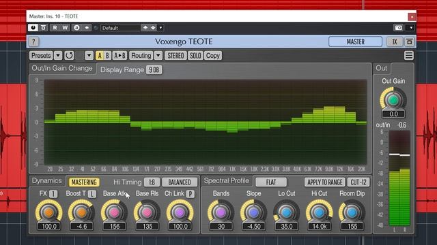
Task: Adjust the FX knob
Action: click(48, 212)
